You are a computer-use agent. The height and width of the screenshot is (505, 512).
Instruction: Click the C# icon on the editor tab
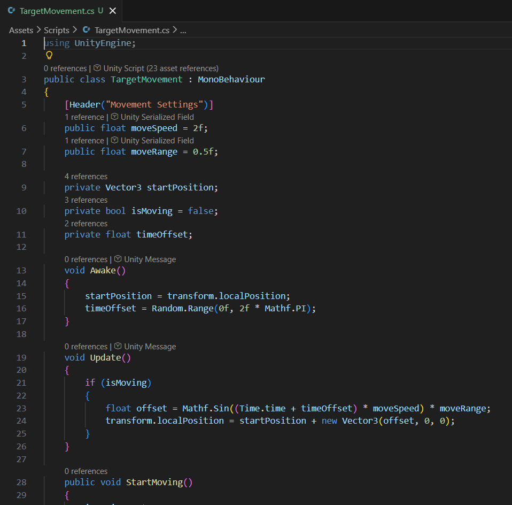tap(12, 10)
